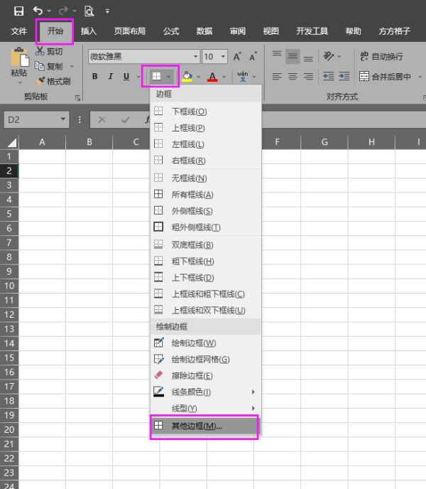Viewport: 426px width, 489px height.
Task: Open 其他边框(M)... more borders dialog
Action: (205, 426)
